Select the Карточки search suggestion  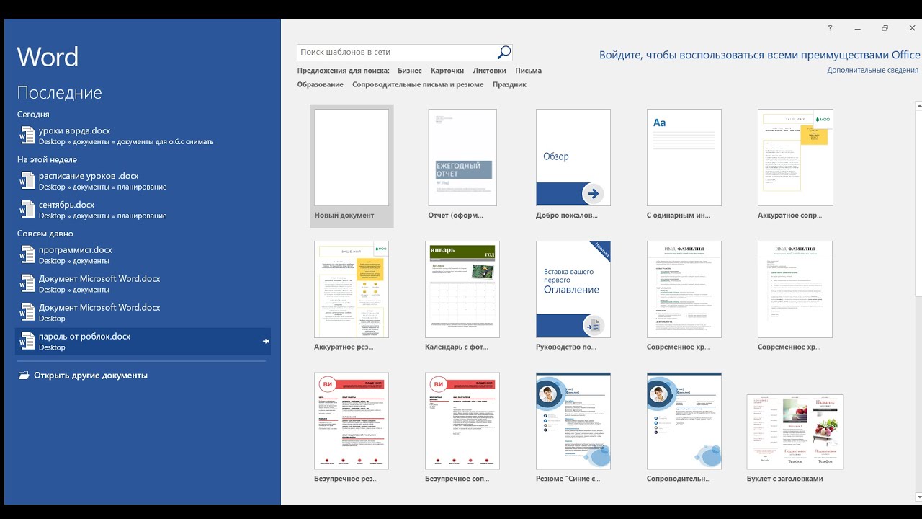point(447,71)
